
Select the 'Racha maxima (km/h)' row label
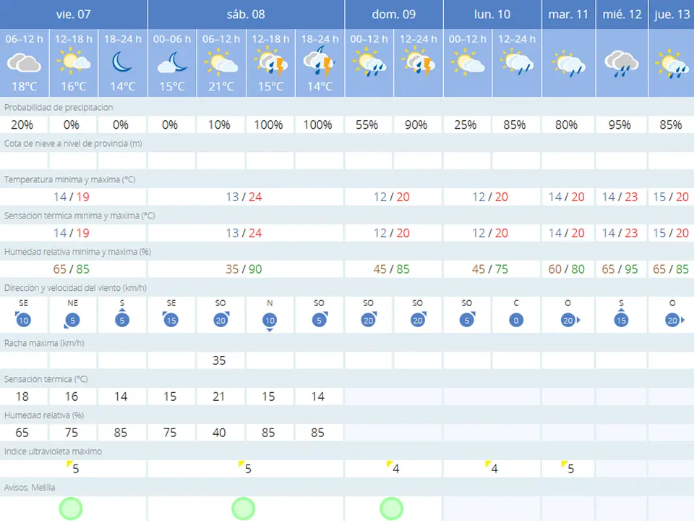coord(44,343)
